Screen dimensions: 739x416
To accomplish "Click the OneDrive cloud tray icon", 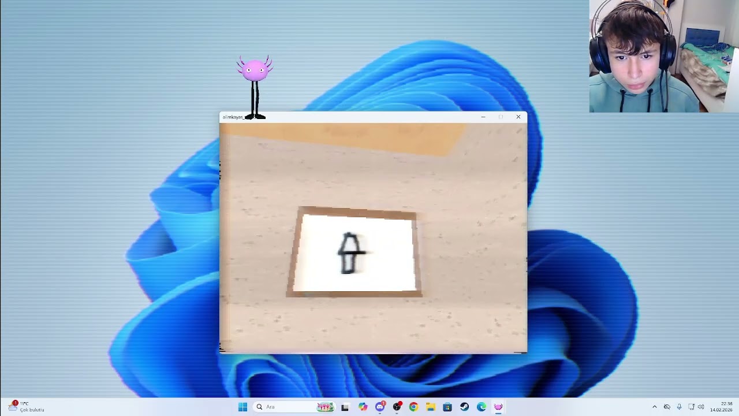I will point(667,407).
